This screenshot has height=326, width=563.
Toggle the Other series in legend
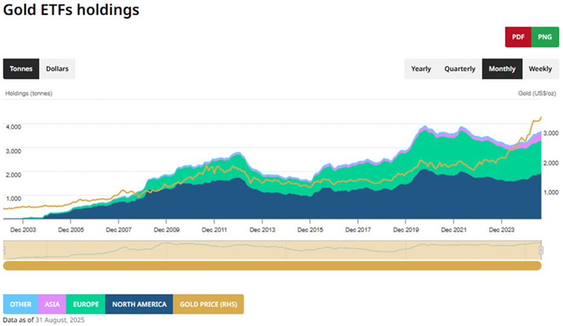(x=21, y=304)
